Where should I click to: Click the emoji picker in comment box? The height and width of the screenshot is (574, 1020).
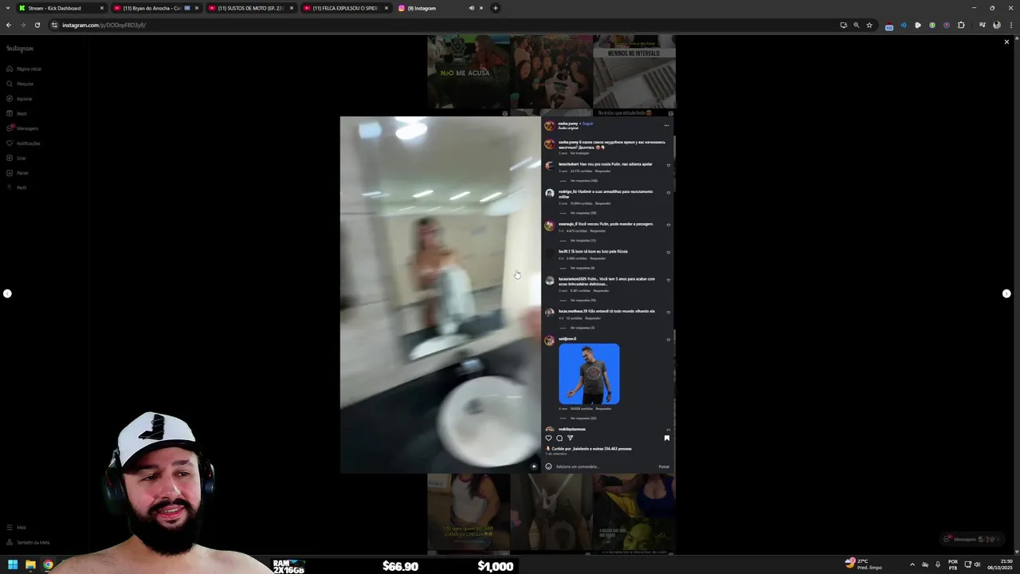(x=548, y=466)
